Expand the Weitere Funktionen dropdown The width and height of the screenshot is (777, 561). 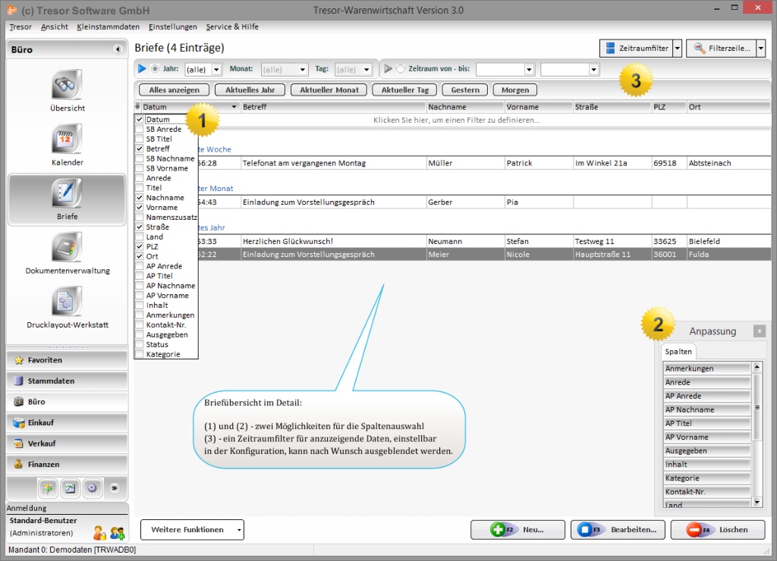tap(239, 530)
